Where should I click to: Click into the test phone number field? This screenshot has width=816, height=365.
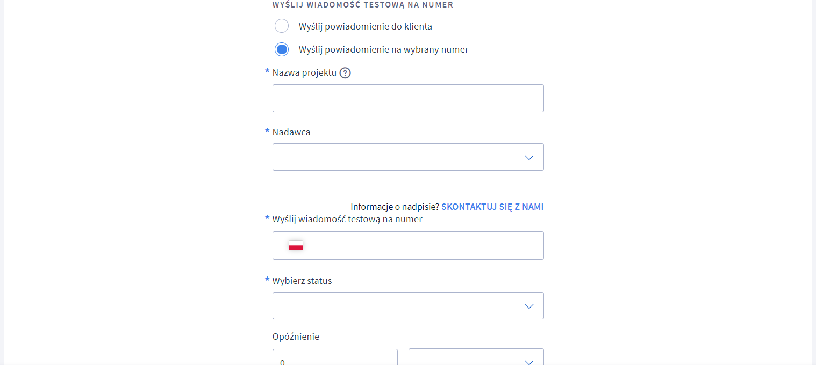408,245
